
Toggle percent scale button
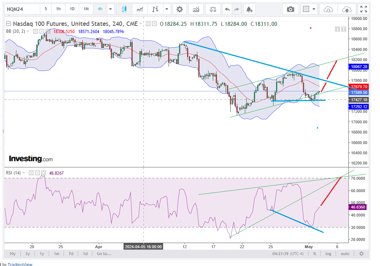pyautogui.click(x=315, y=254)
